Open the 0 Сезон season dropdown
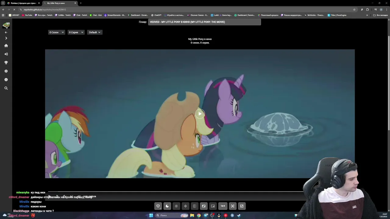 56,32
